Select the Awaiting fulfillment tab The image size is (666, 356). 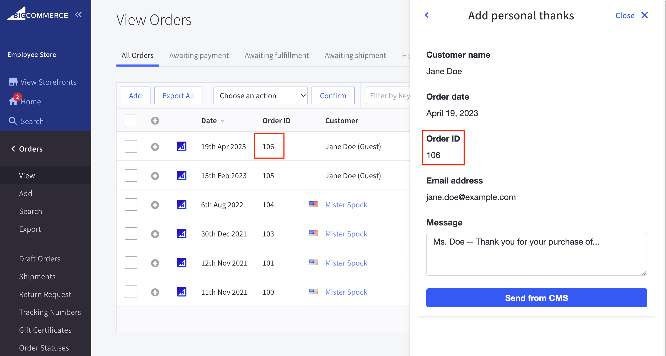pos(276,55)
